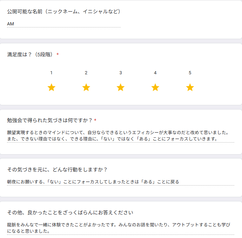Click the 満足度は？（5段階）question title

(31, 55)
